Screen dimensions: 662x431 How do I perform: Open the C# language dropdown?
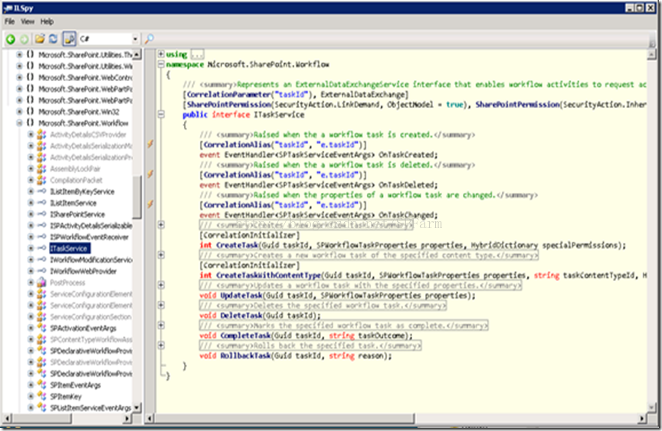click(x=135, y=39)
